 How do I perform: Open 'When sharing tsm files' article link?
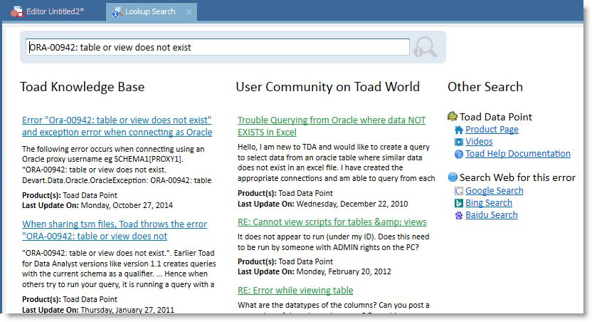pos(115,230)
